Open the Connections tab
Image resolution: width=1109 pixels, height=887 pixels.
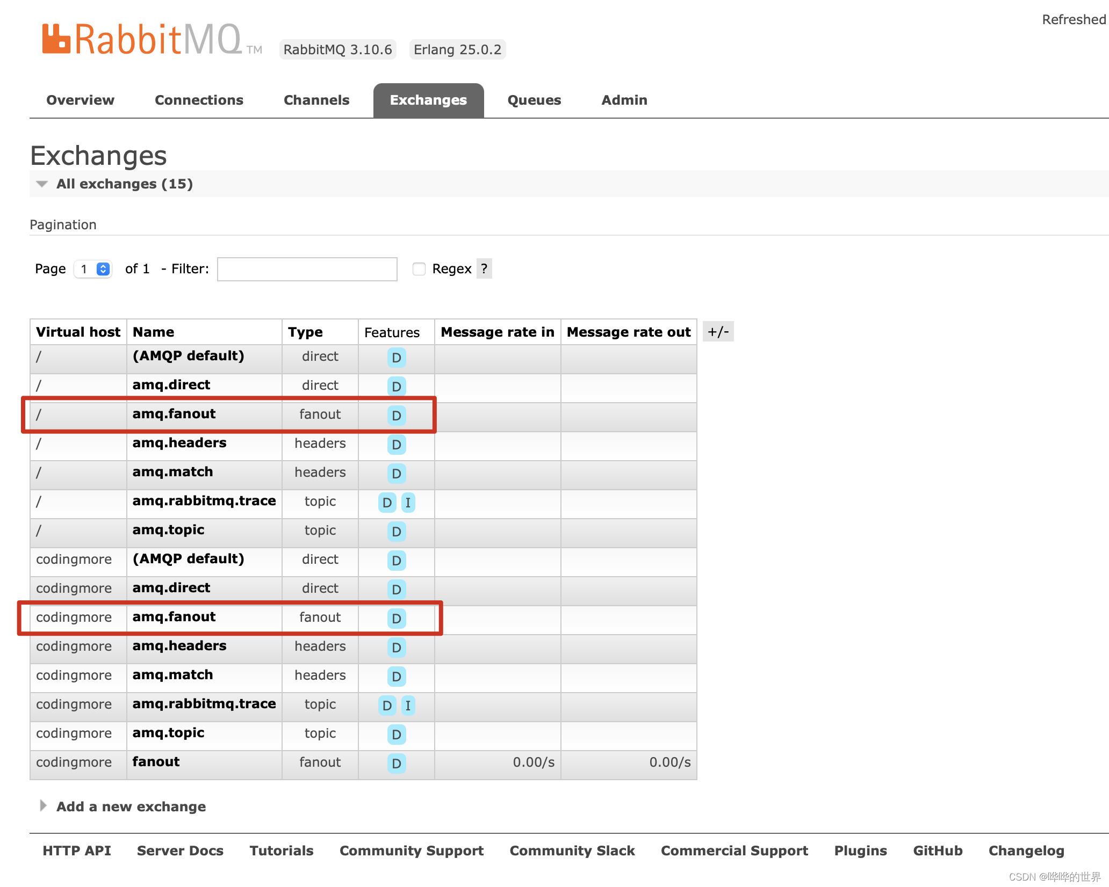(x=199, y=100)
